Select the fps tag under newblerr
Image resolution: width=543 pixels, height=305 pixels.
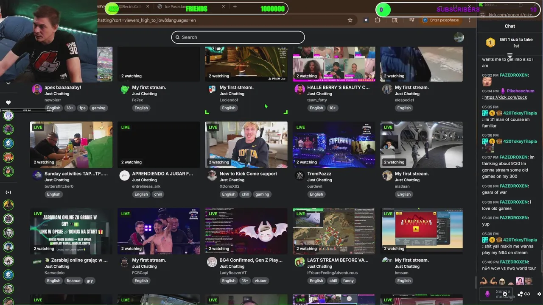coord(82,108)
